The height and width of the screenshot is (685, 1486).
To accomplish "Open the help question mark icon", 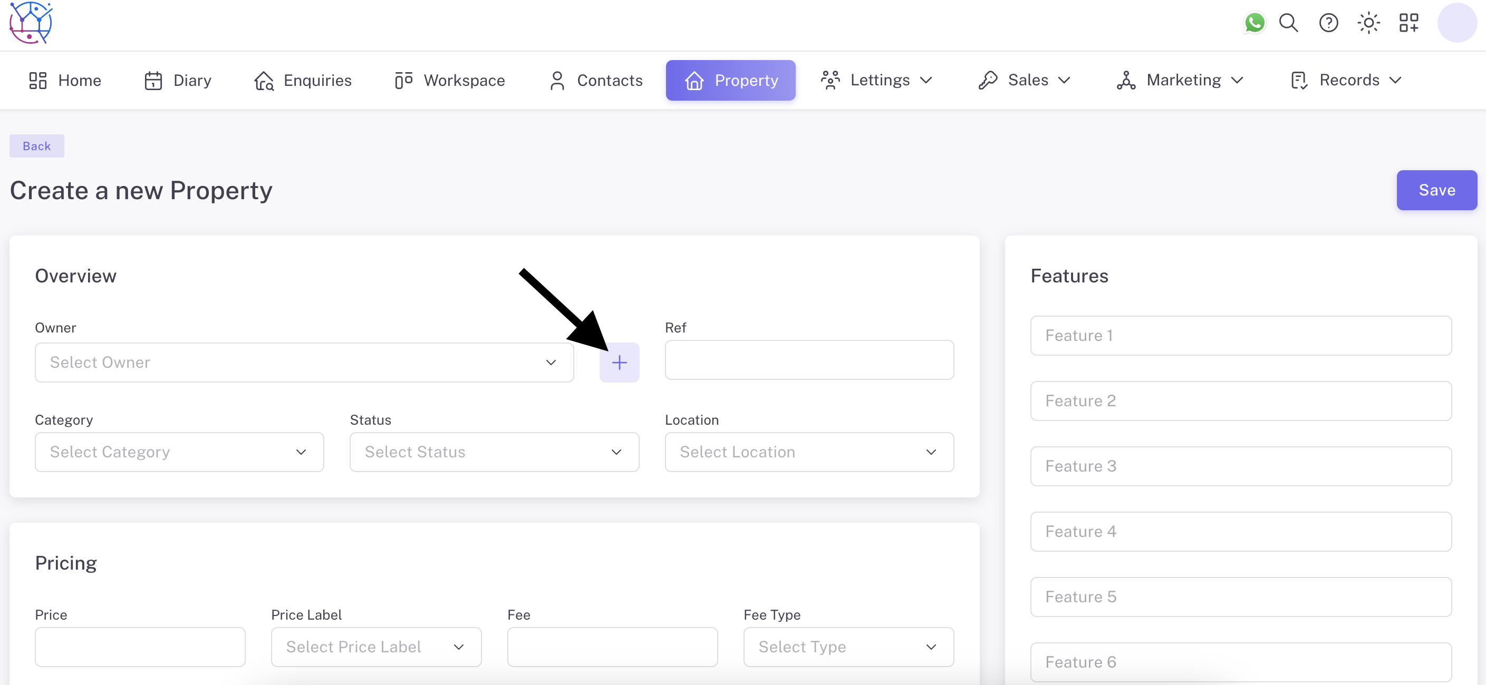I will tap(1328, 23).
